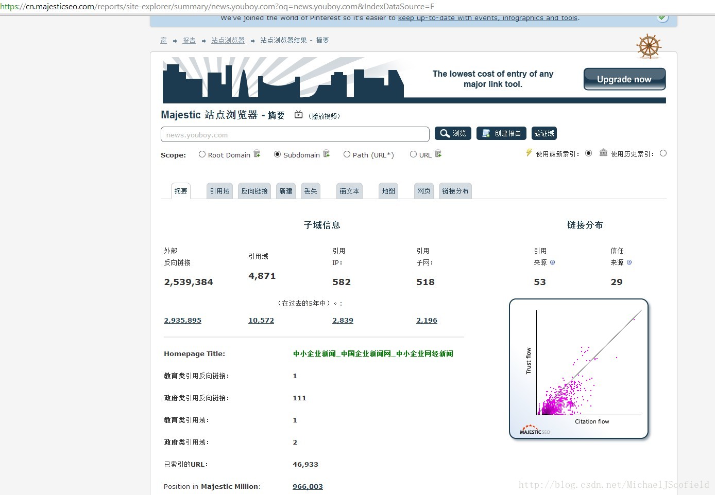Open the 引用域 tab

tap(219, 191)
